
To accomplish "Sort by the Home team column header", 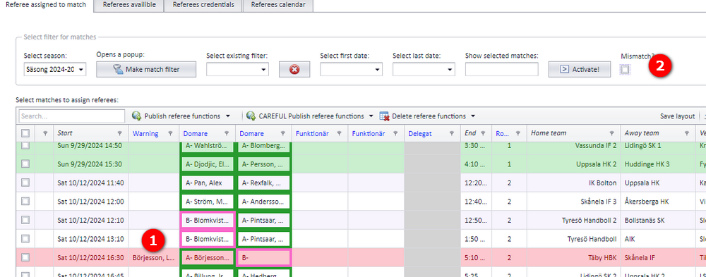I will [x=549, y=133].
